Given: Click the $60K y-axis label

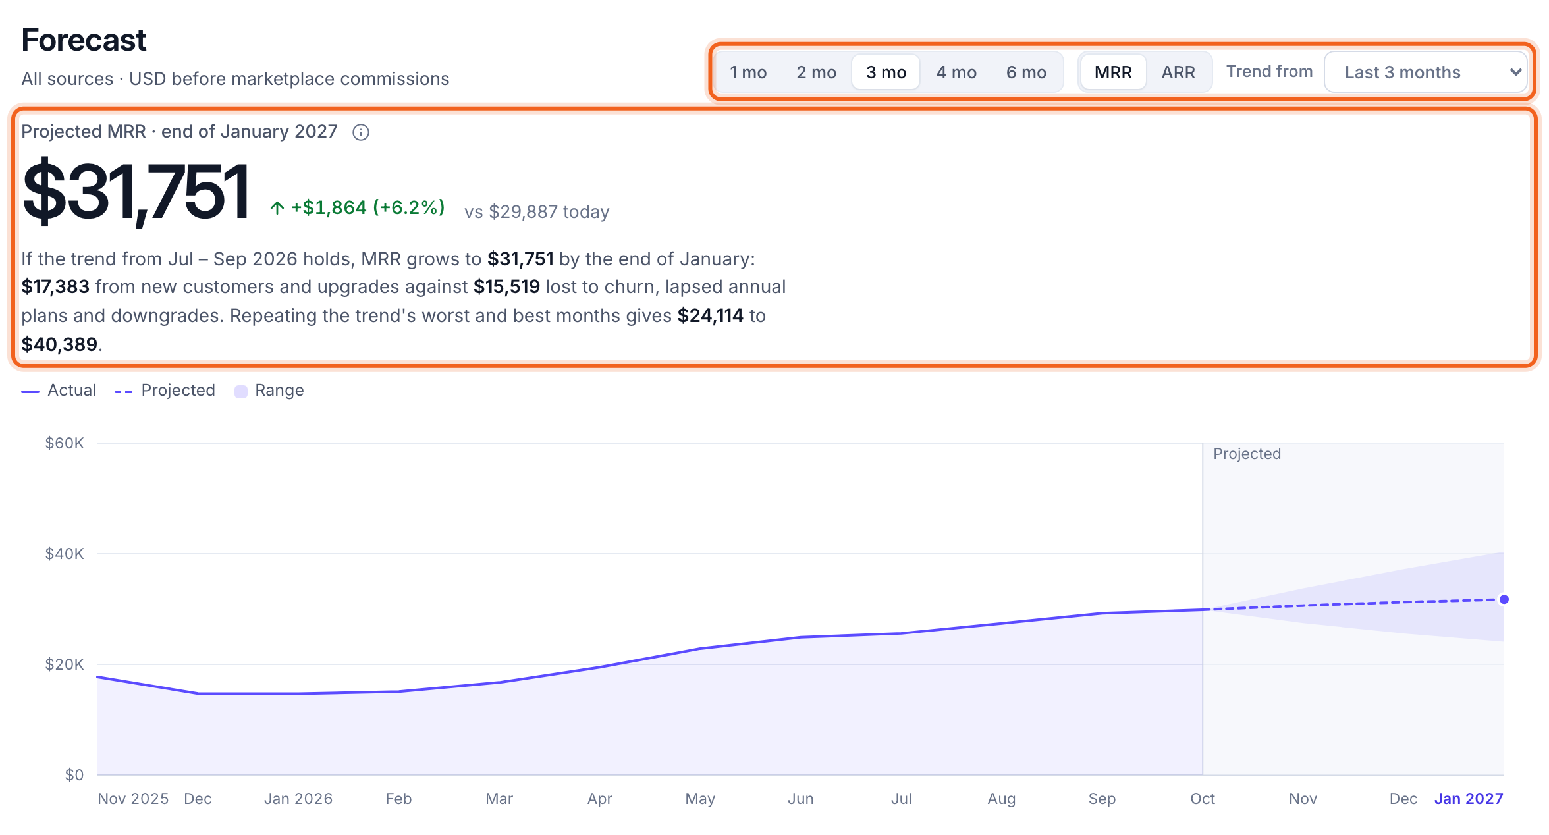Looking at the screenshot, I should point(64,443).
